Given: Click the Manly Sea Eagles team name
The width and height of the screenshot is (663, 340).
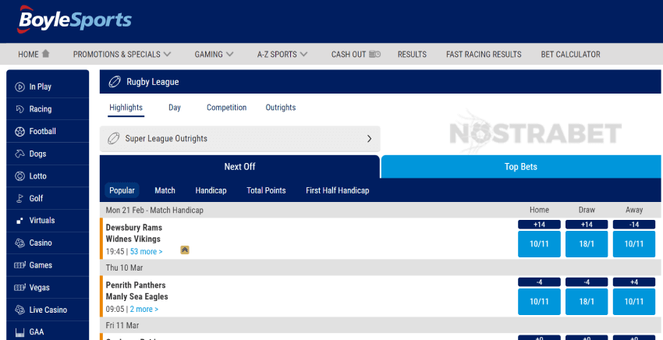Looking at the screenshot, I should pos(137,296).
